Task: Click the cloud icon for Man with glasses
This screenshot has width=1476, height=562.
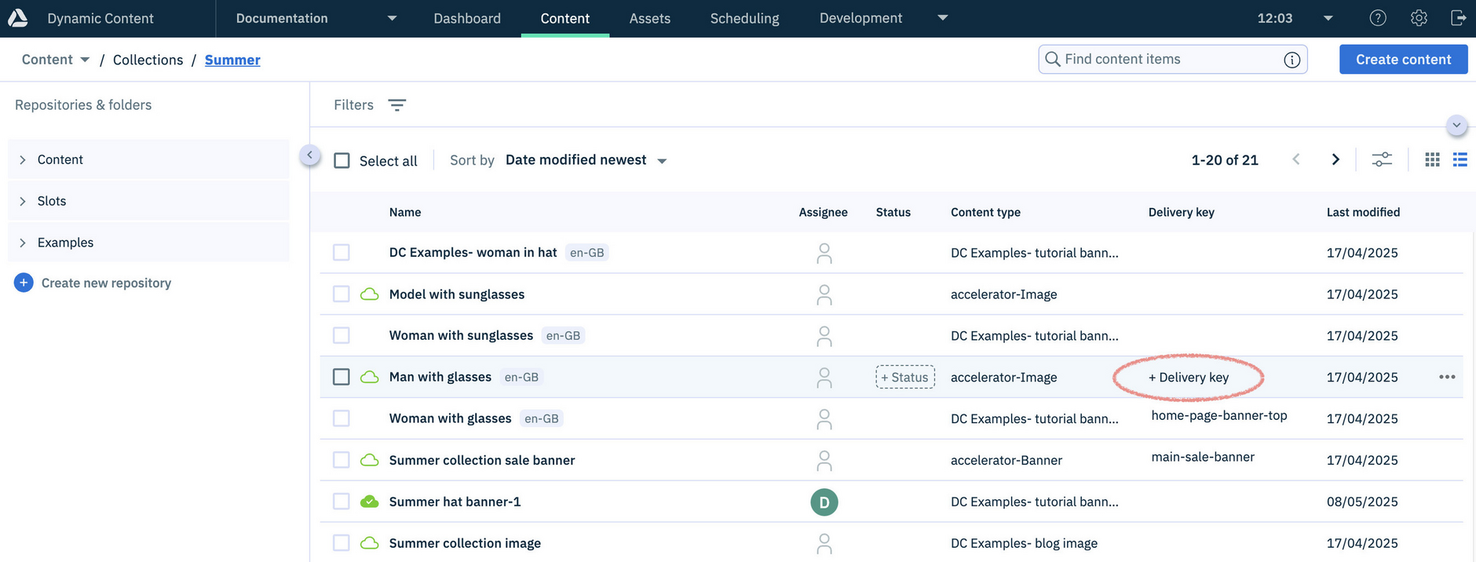Action: pos(369,377)
